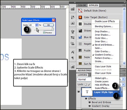Choose Disable Layer Effects menu item
127x110 pixels.
pyautogui.click(x=105, y=21)
